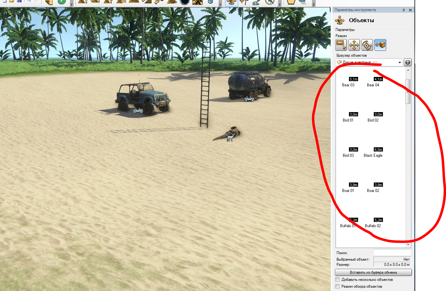Click the large Объекты cube icon in panel header

(340, 21)
